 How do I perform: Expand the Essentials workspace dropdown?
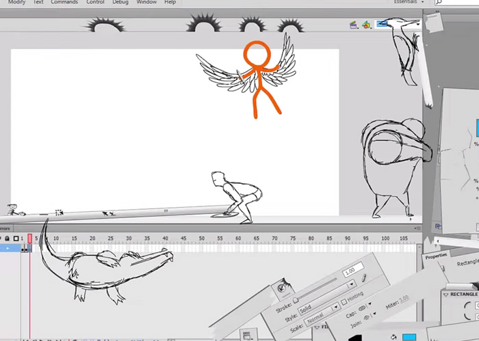(409, 1)
